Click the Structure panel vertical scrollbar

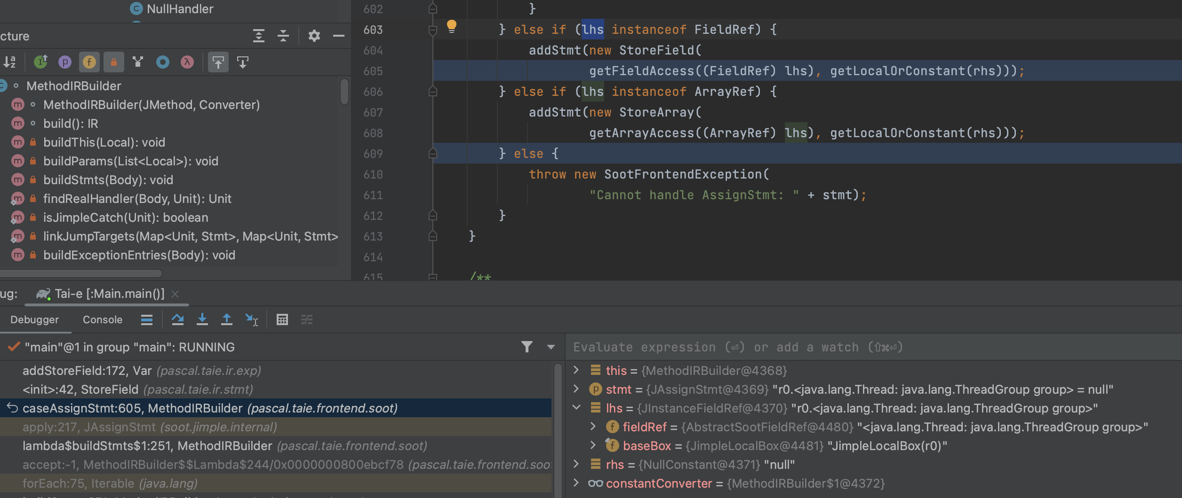pos(344,91)
